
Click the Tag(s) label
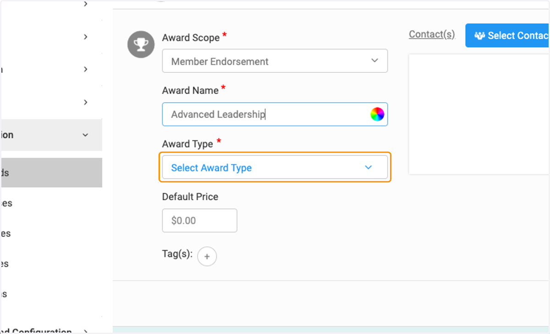[177, 253]
